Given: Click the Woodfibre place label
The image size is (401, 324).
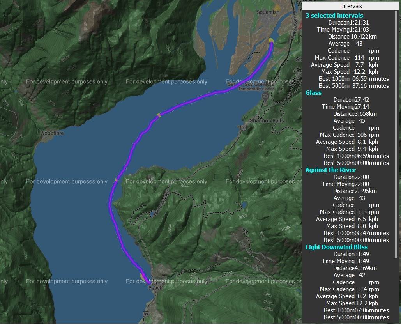Looking at the screenshot, I should point(51,133).
